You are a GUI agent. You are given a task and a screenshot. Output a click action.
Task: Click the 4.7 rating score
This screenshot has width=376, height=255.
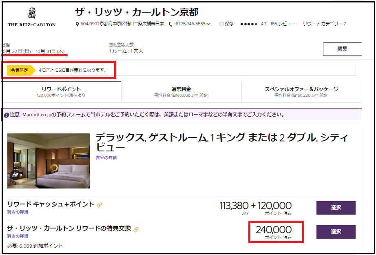tap(263, 24)
